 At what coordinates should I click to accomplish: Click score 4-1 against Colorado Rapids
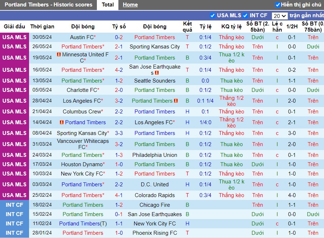[x=119, y=195]
